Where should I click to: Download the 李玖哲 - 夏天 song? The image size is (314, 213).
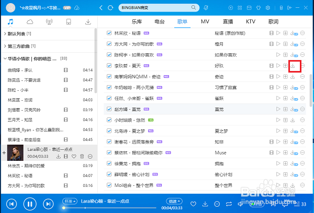pyautogui.click(x=293, y=66)
